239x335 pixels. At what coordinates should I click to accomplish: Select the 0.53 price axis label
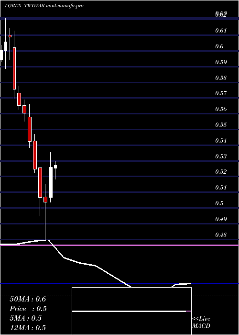pyautogui.click(x=221, y=156)
